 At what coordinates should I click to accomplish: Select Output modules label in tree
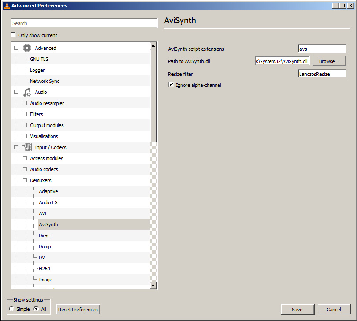pos(47,125)
